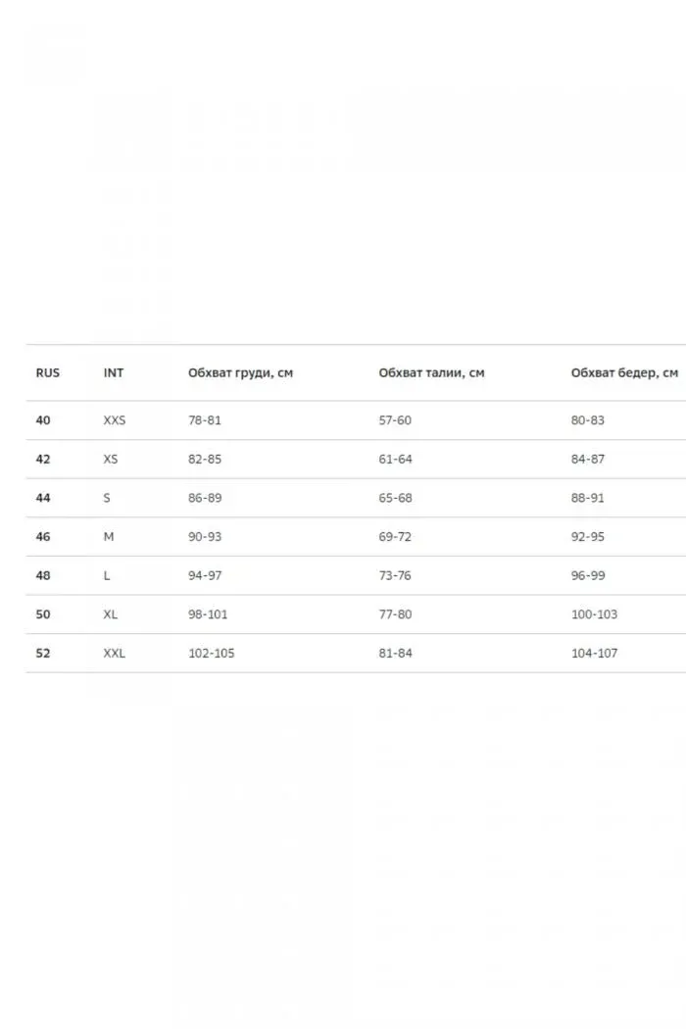Select RUS size 48 cell
The width and height of the screenshot is (686, 1029).
click(43, 575)
